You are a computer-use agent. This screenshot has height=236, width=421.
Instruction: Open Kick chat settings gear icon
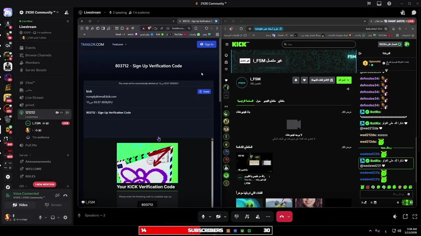(x=398, y=203)
